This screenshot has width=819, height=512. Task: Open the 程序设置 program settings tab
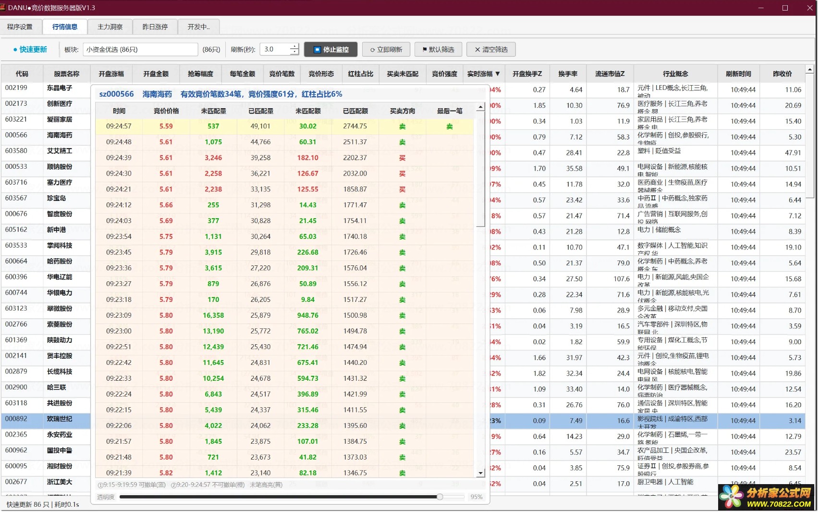(x=20, y=27)
